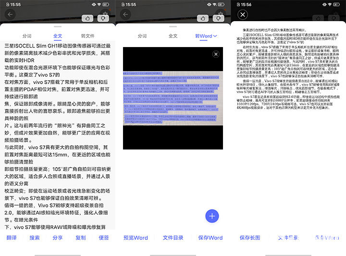This screenshot has height=256, width=346.
Task: Tap 保存Word in middle screen
Action: 210,238
